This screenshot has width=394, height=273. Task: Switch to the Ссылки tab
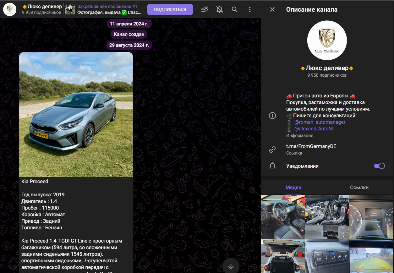[359, 187]
